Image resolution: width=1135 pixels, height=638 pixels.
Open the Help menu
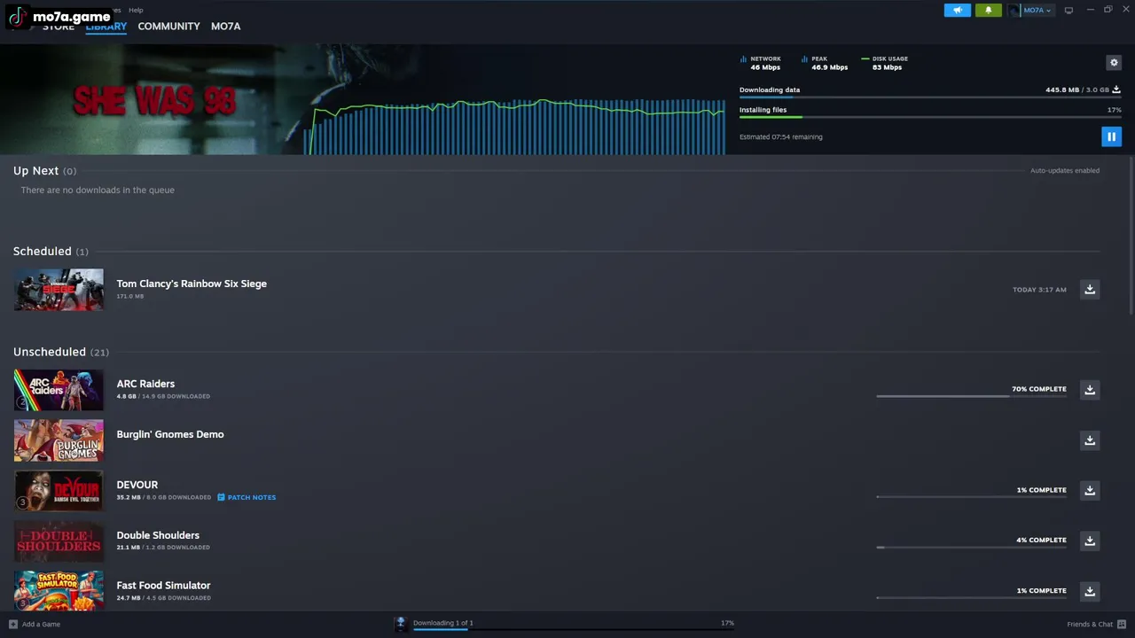point(136,10)
